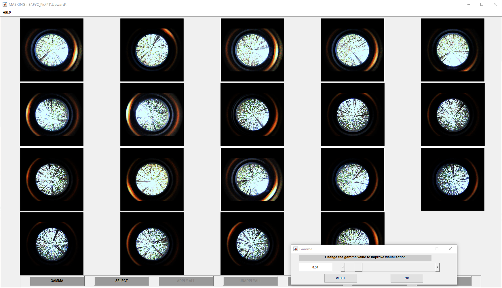Select the first thumbnail in the bottom row
The width and height of the screenshot is (502, 288).
coord(52,244)
